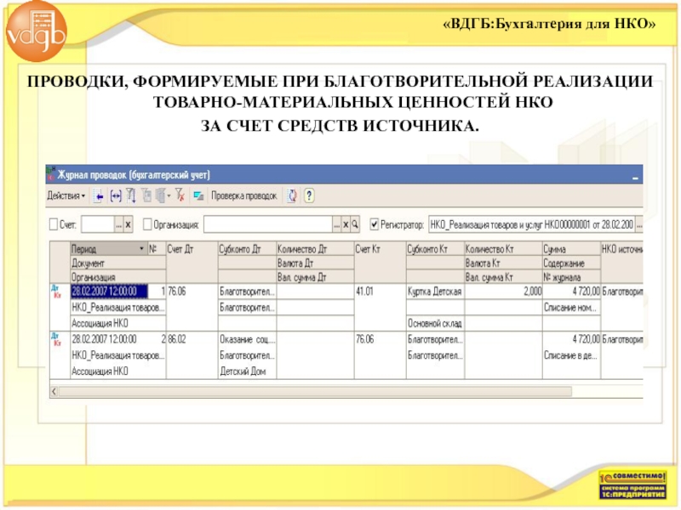Click the refresh list icon

pyautogui.click(x=292, y=196)
